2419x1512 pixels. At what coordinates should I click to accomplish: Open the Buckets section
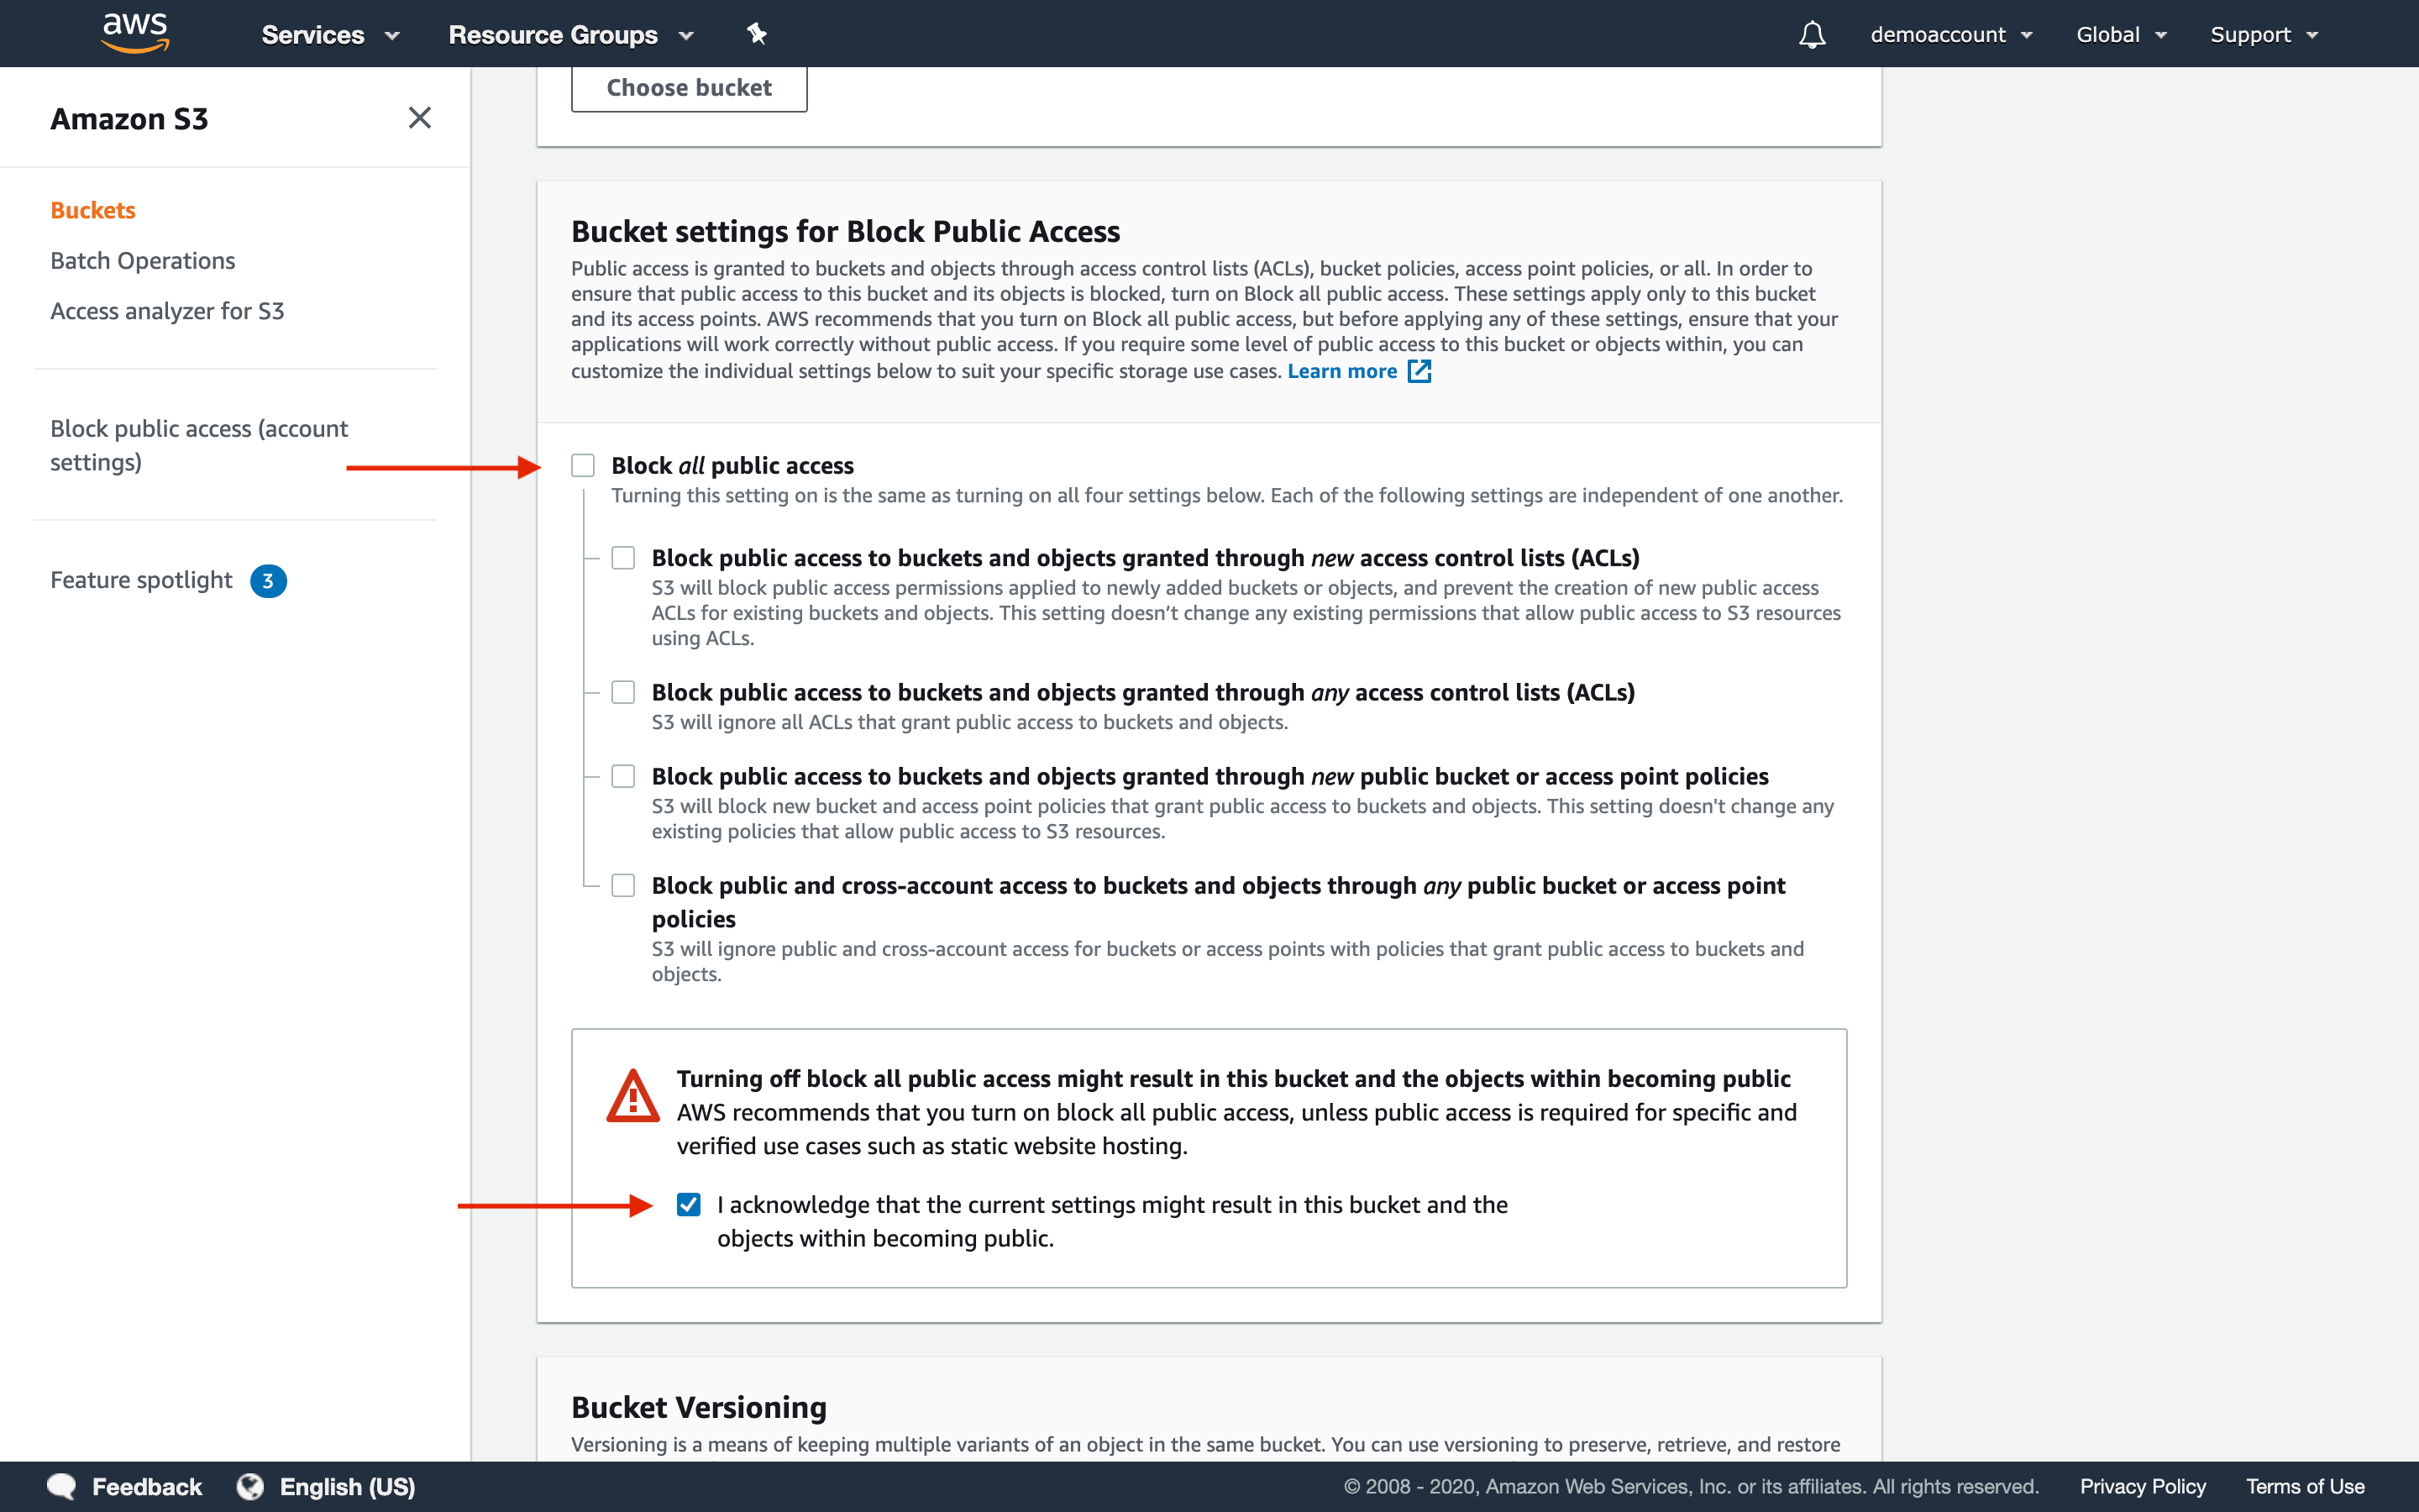click(x=92, y=209)
